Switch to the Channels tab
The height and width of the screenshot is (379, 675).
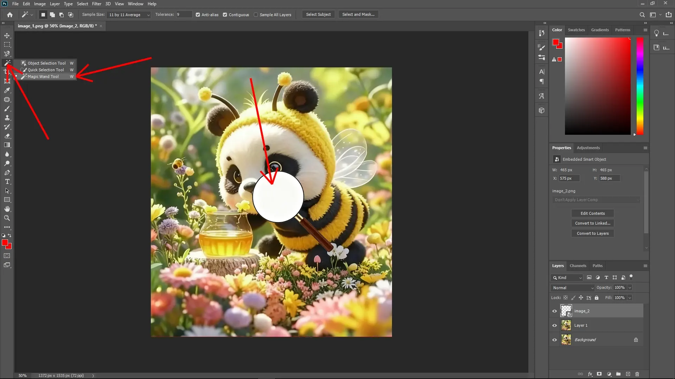coord(578,266)
